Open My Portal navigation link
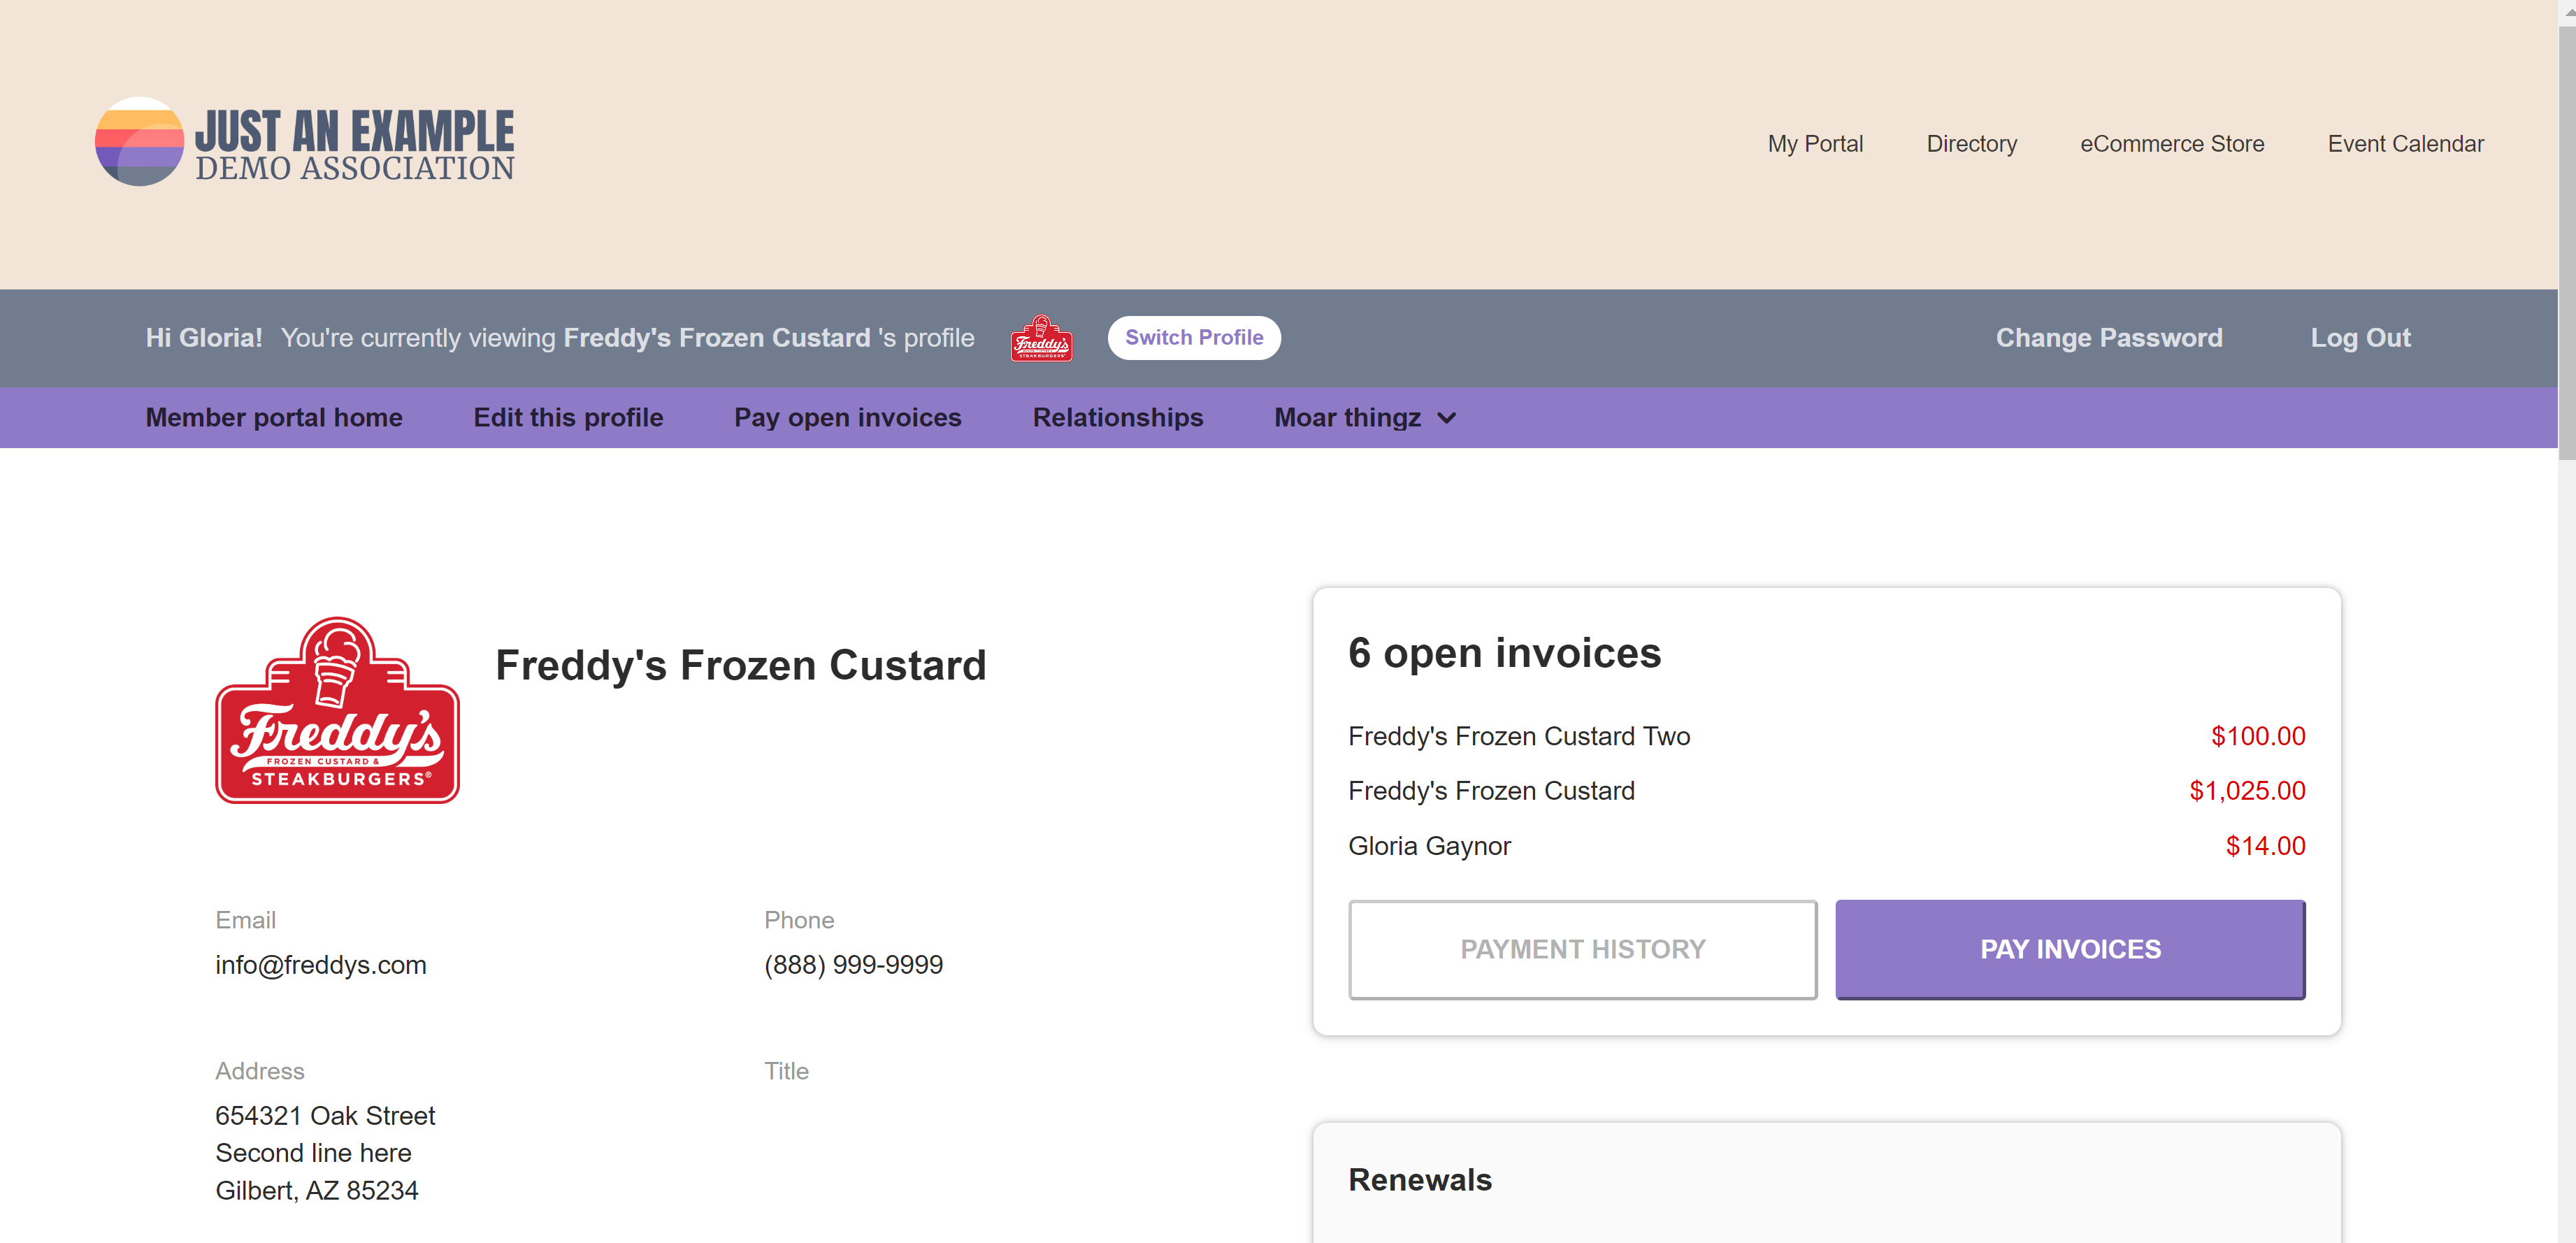The image size is (2576, 1243). (x=1814, y=144)
